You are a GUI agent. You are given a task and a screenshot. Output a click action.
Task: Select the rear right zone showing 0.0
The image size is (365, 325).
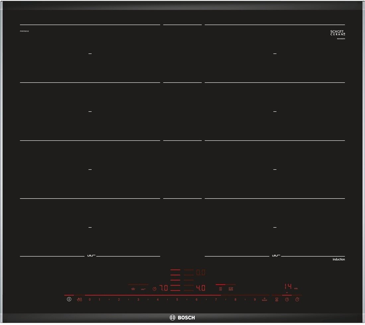click(201, 272)
